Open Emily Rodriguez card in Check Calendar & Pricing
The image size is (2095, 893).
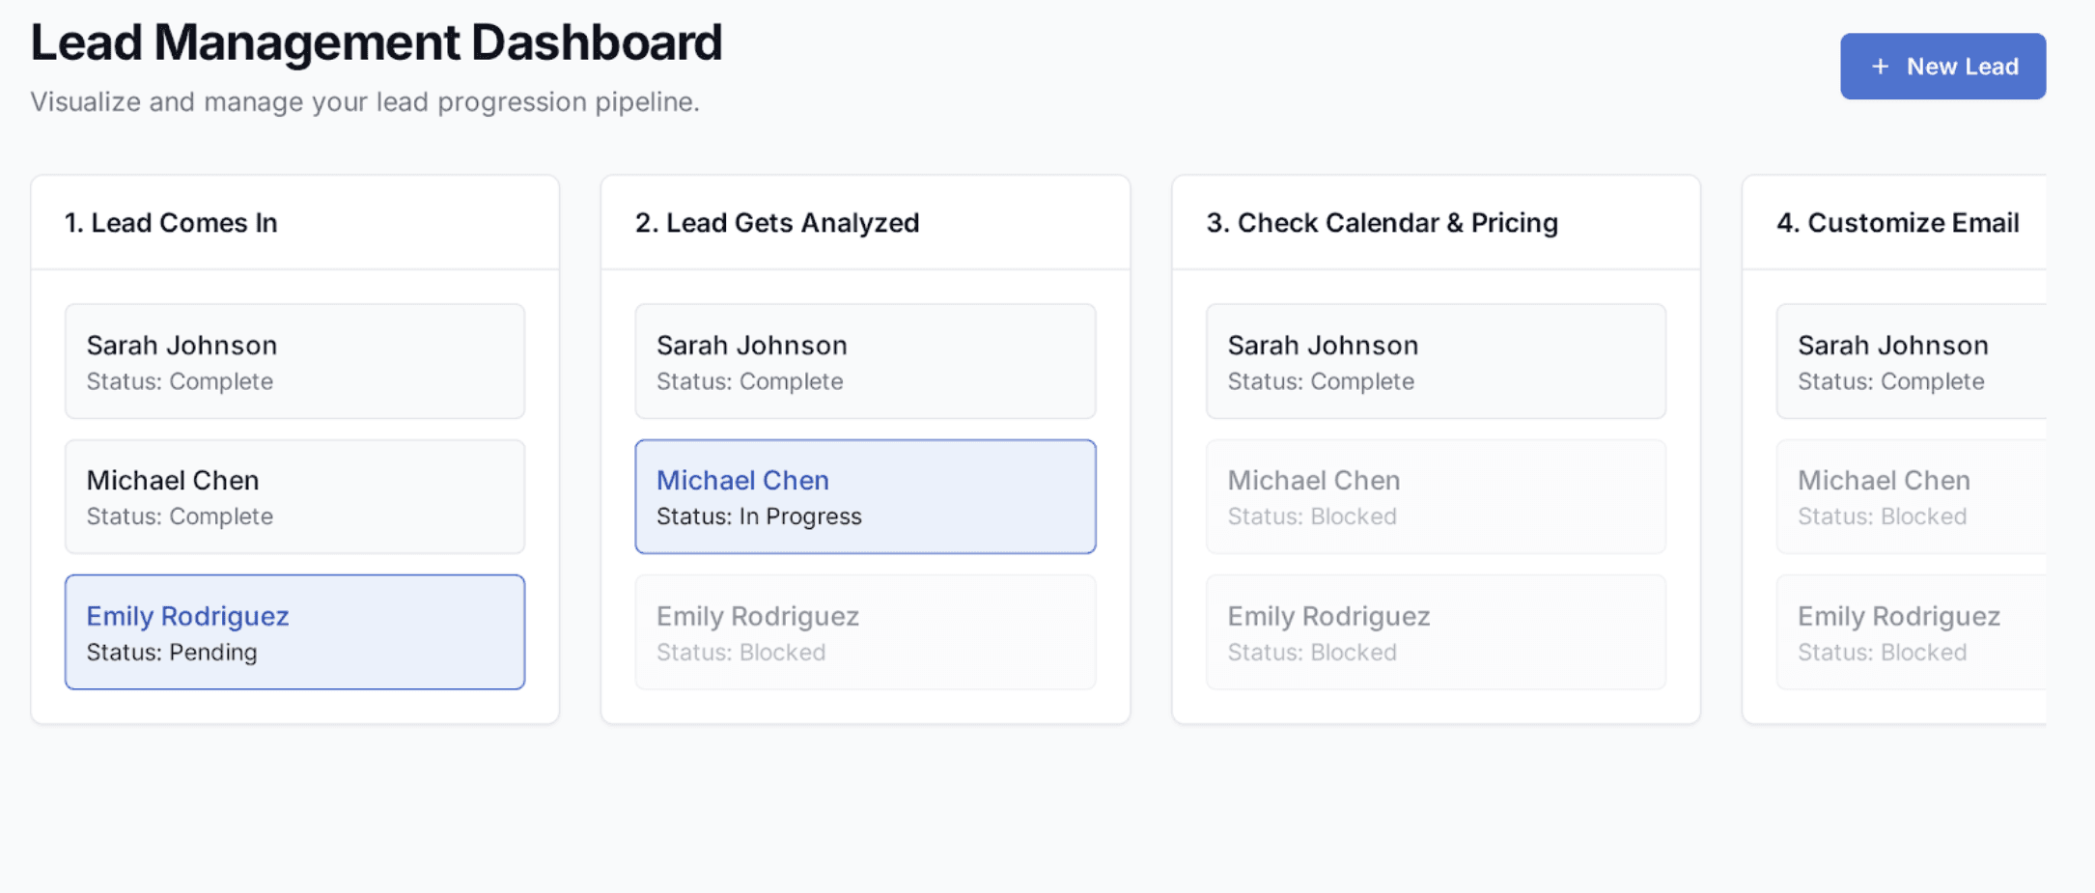click(1436, 632)
